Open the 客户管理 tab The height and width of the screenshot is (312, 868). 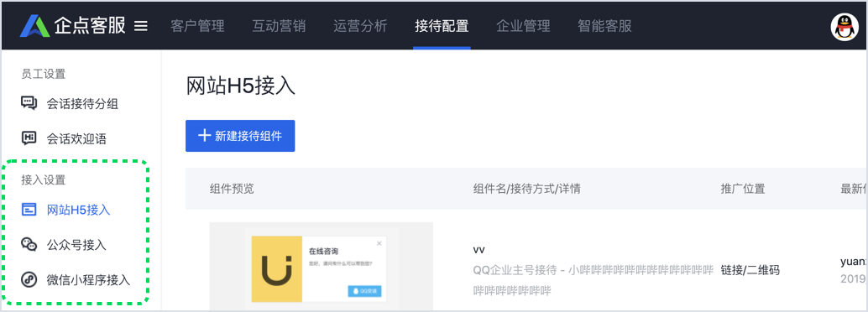(197, 26)
